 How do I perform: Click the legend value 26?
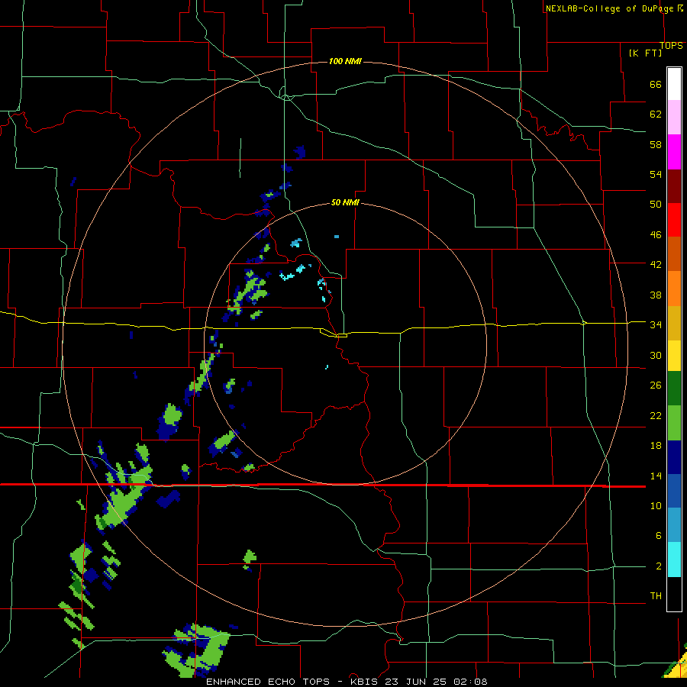pyautogui.click(x=656, y=385)
